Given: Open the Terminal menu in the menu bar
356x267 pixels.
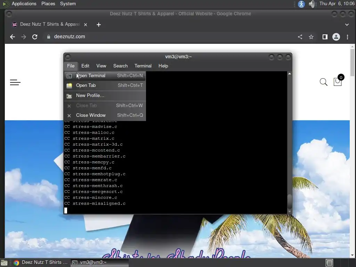Looking at the screenshot, I should point(143,66).
